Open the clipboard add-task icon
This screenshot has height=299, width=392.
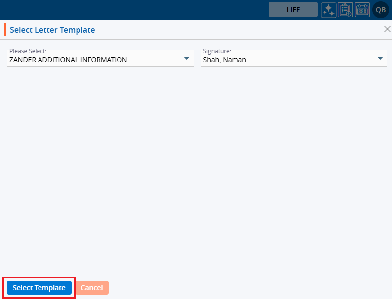point(345,10)
